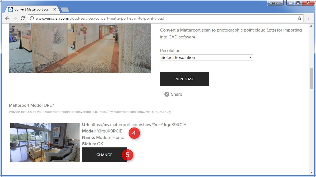
Task: Click the Veriscian profile button
Action: (275, 3)
